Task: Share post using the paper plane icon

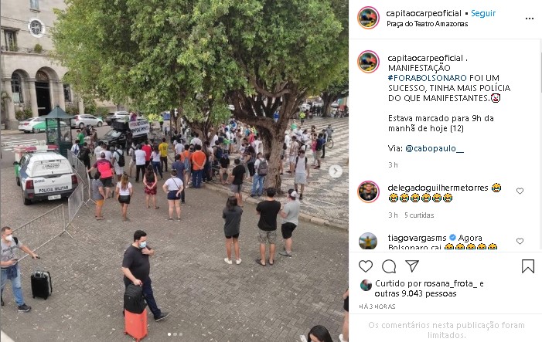Action: point(412,266)
